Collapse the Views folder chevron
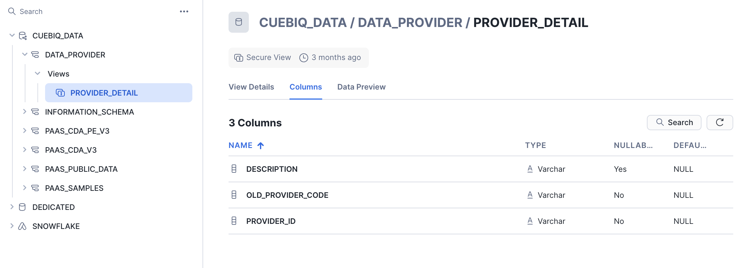This screenshot has height=268, width=751. coord(37,73)
